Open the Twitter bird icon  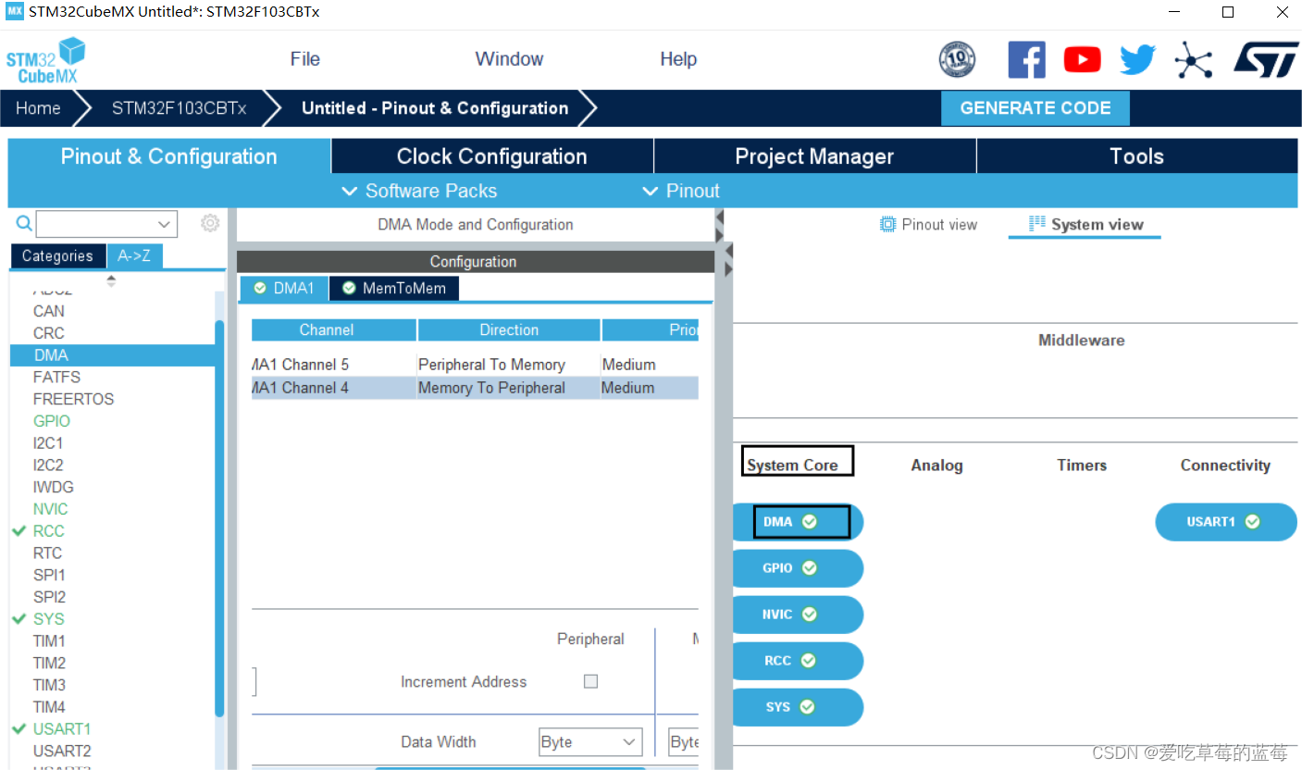(1137, 60)
